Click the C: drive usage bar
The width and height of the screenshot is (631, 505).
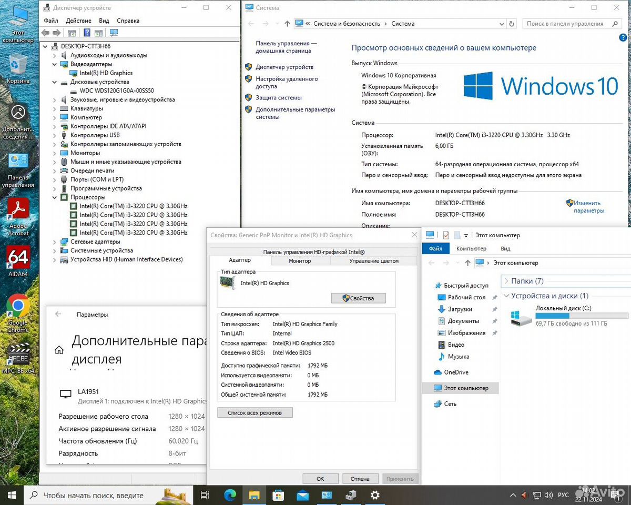[582, 316]
